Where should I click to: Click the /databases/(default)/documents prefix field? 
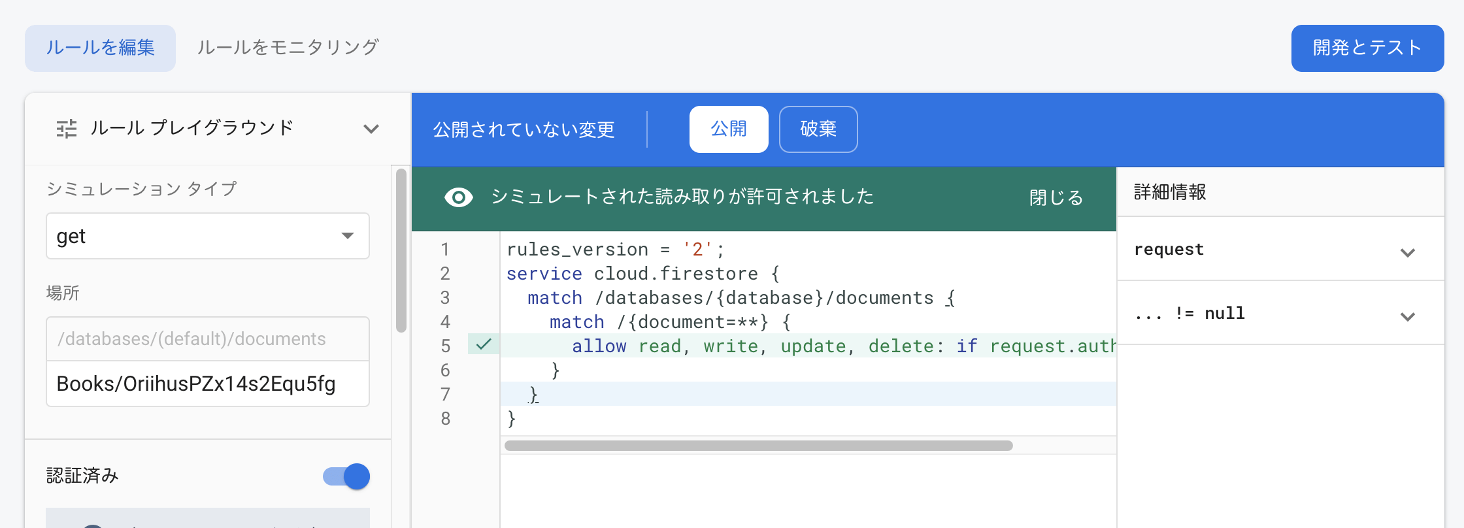click(x=208, y=338)
